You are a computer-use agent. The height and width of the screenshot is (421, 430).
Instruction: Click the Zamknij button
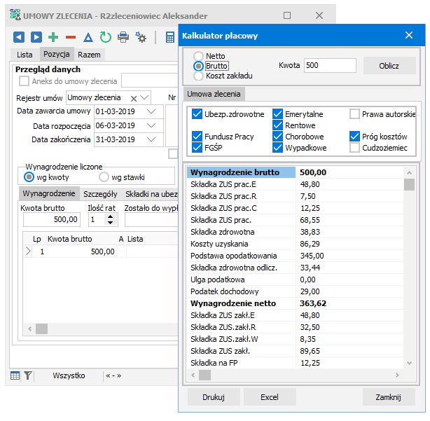[x=389, y=397]
